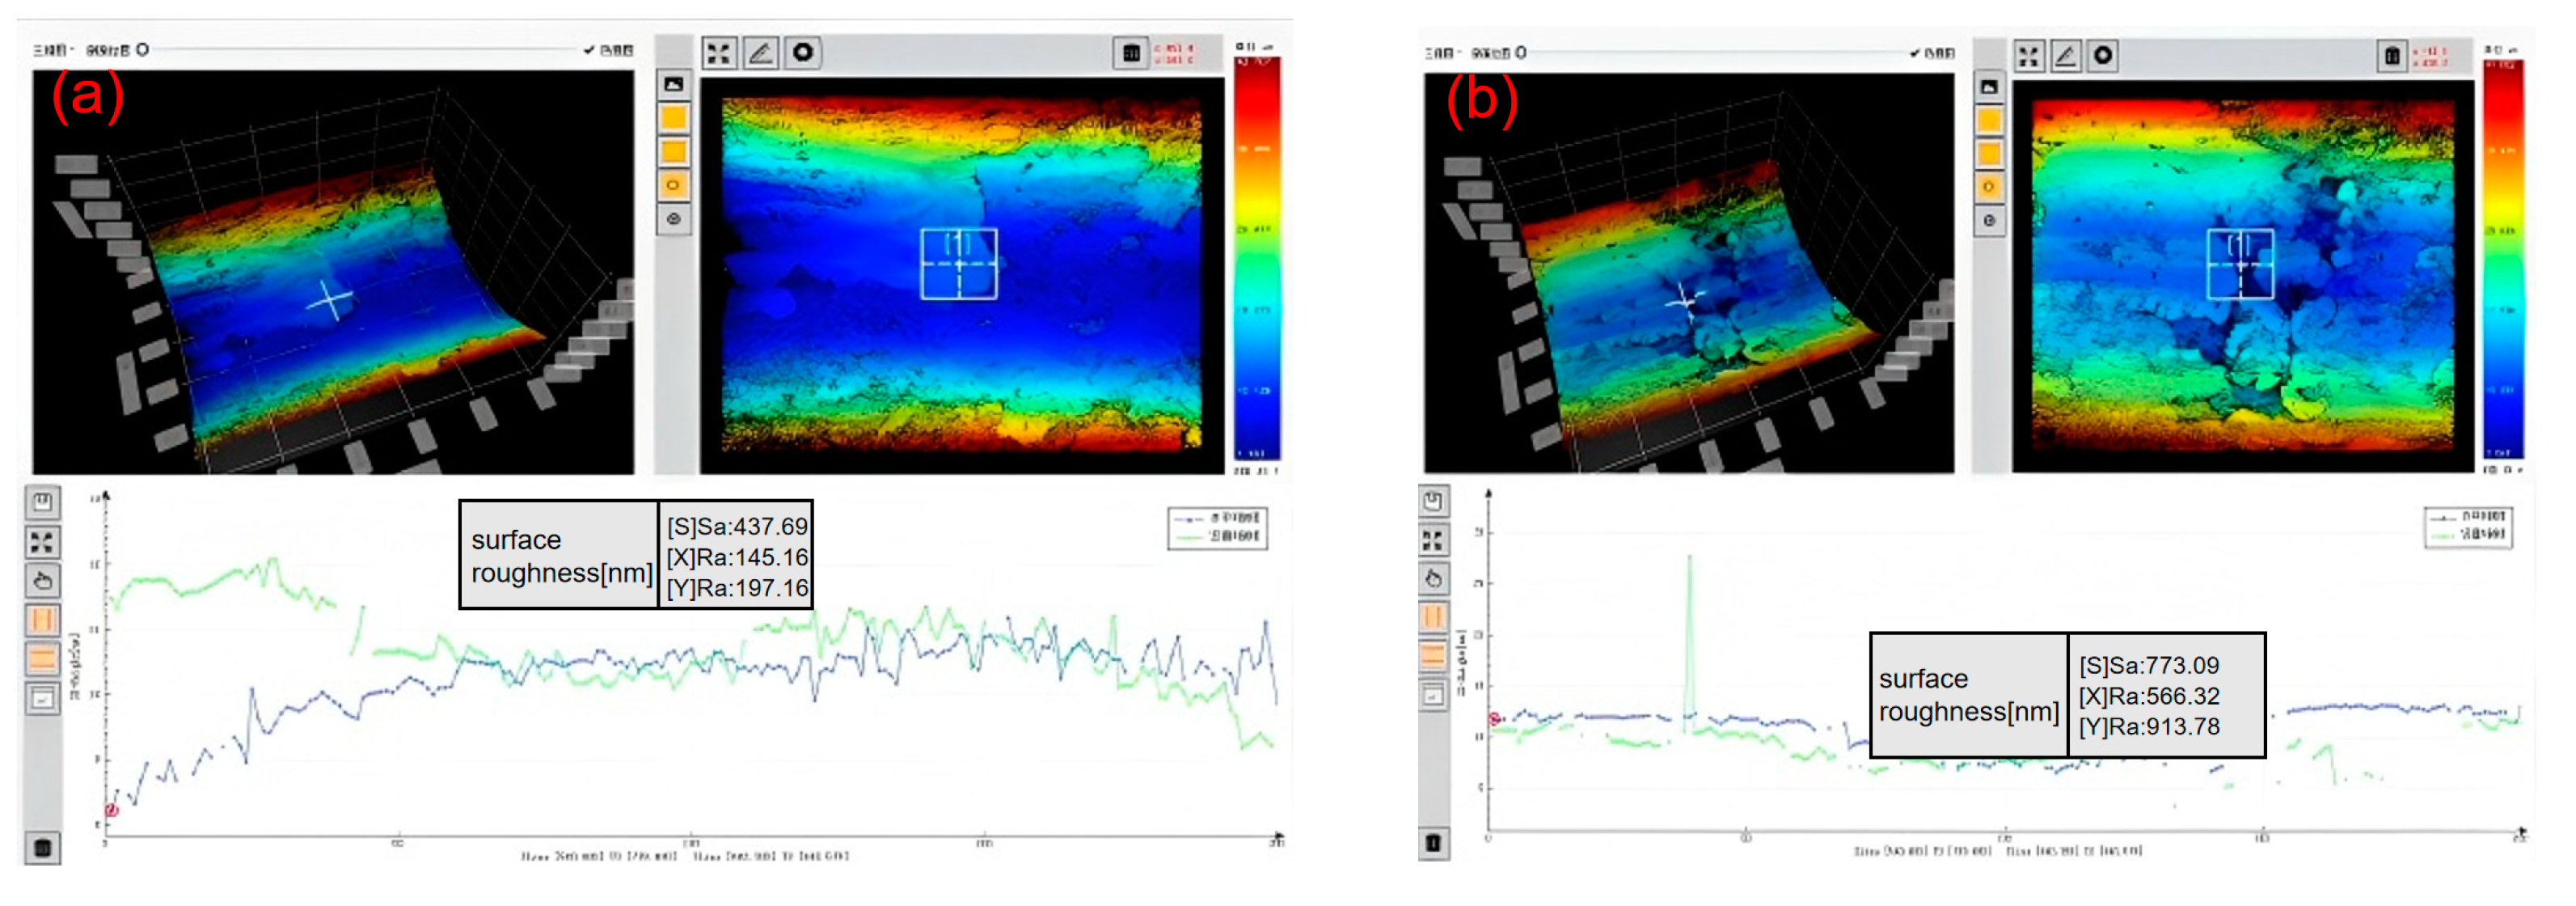This screenshot has height=906, width=2576.
Task: Click save icon at top of panel (a) chart toolbar
Action: tap(42, 502)
